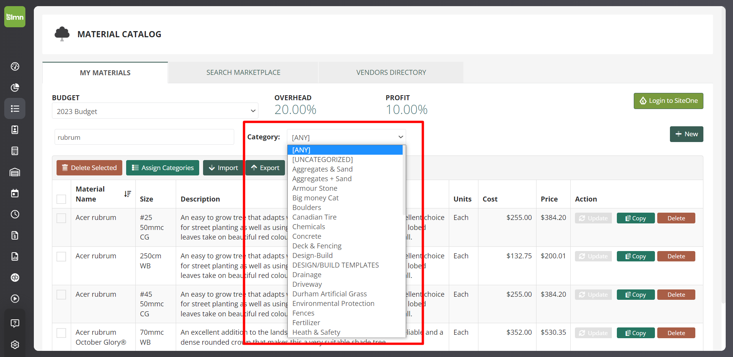This screenshot has width=733, height=357.
Task: Choose Fences category option
Action: (345, 313)
